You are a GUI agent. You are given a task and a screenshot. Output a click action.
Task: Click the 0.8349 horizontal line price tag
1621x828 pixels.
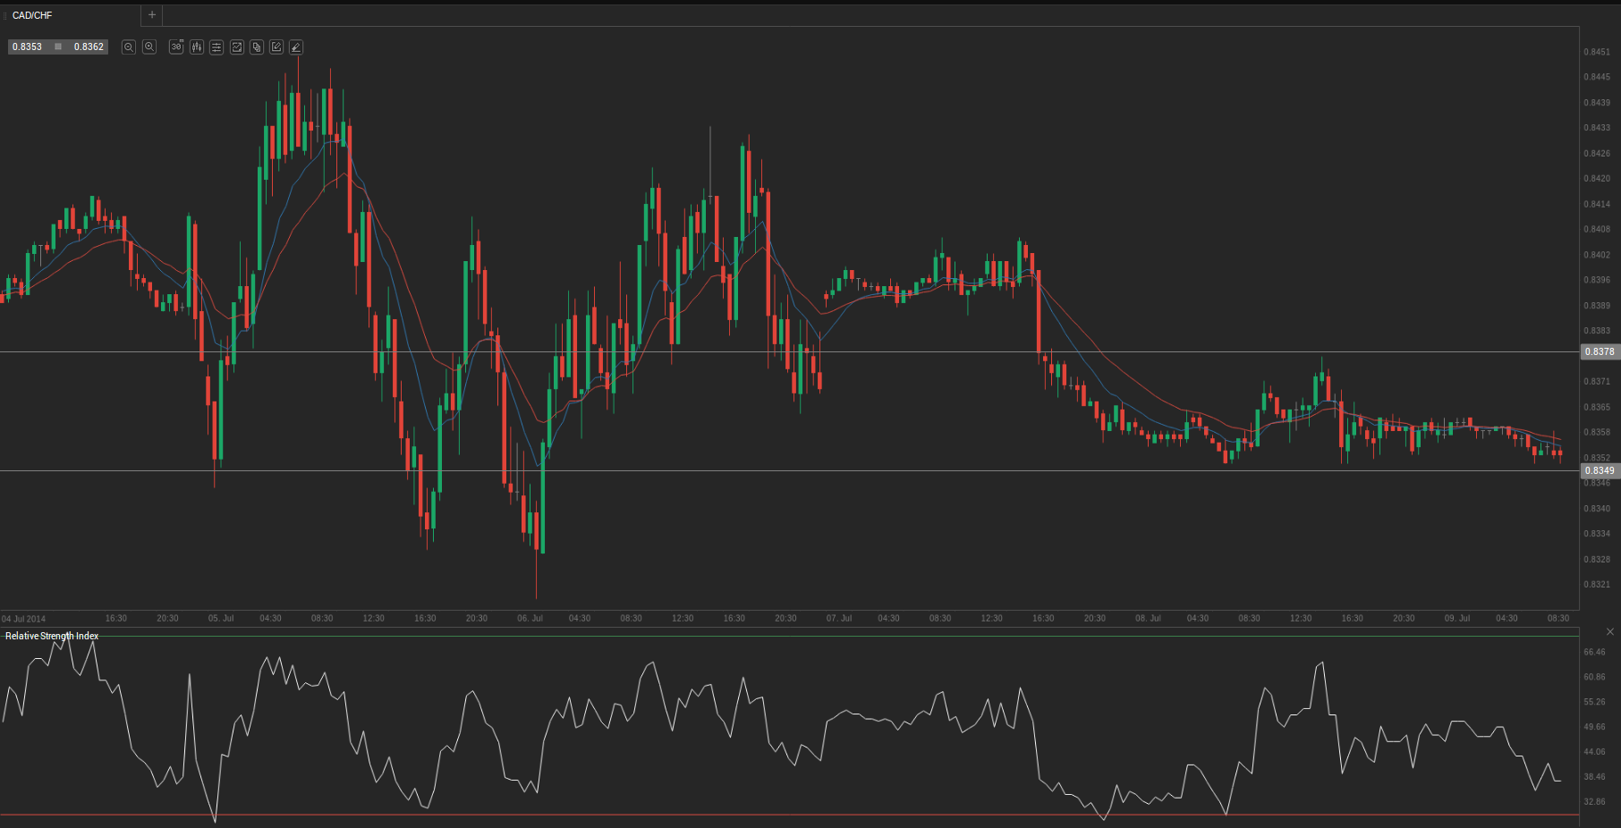[x=1600, y=470]
